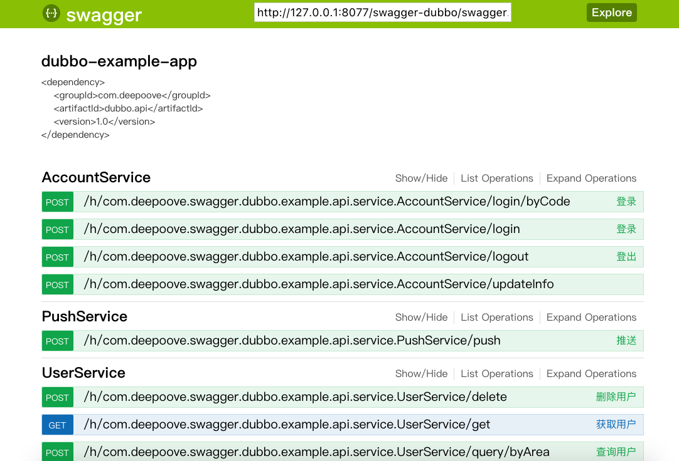Expand the AccountService section heading

(x=96, y=178)
